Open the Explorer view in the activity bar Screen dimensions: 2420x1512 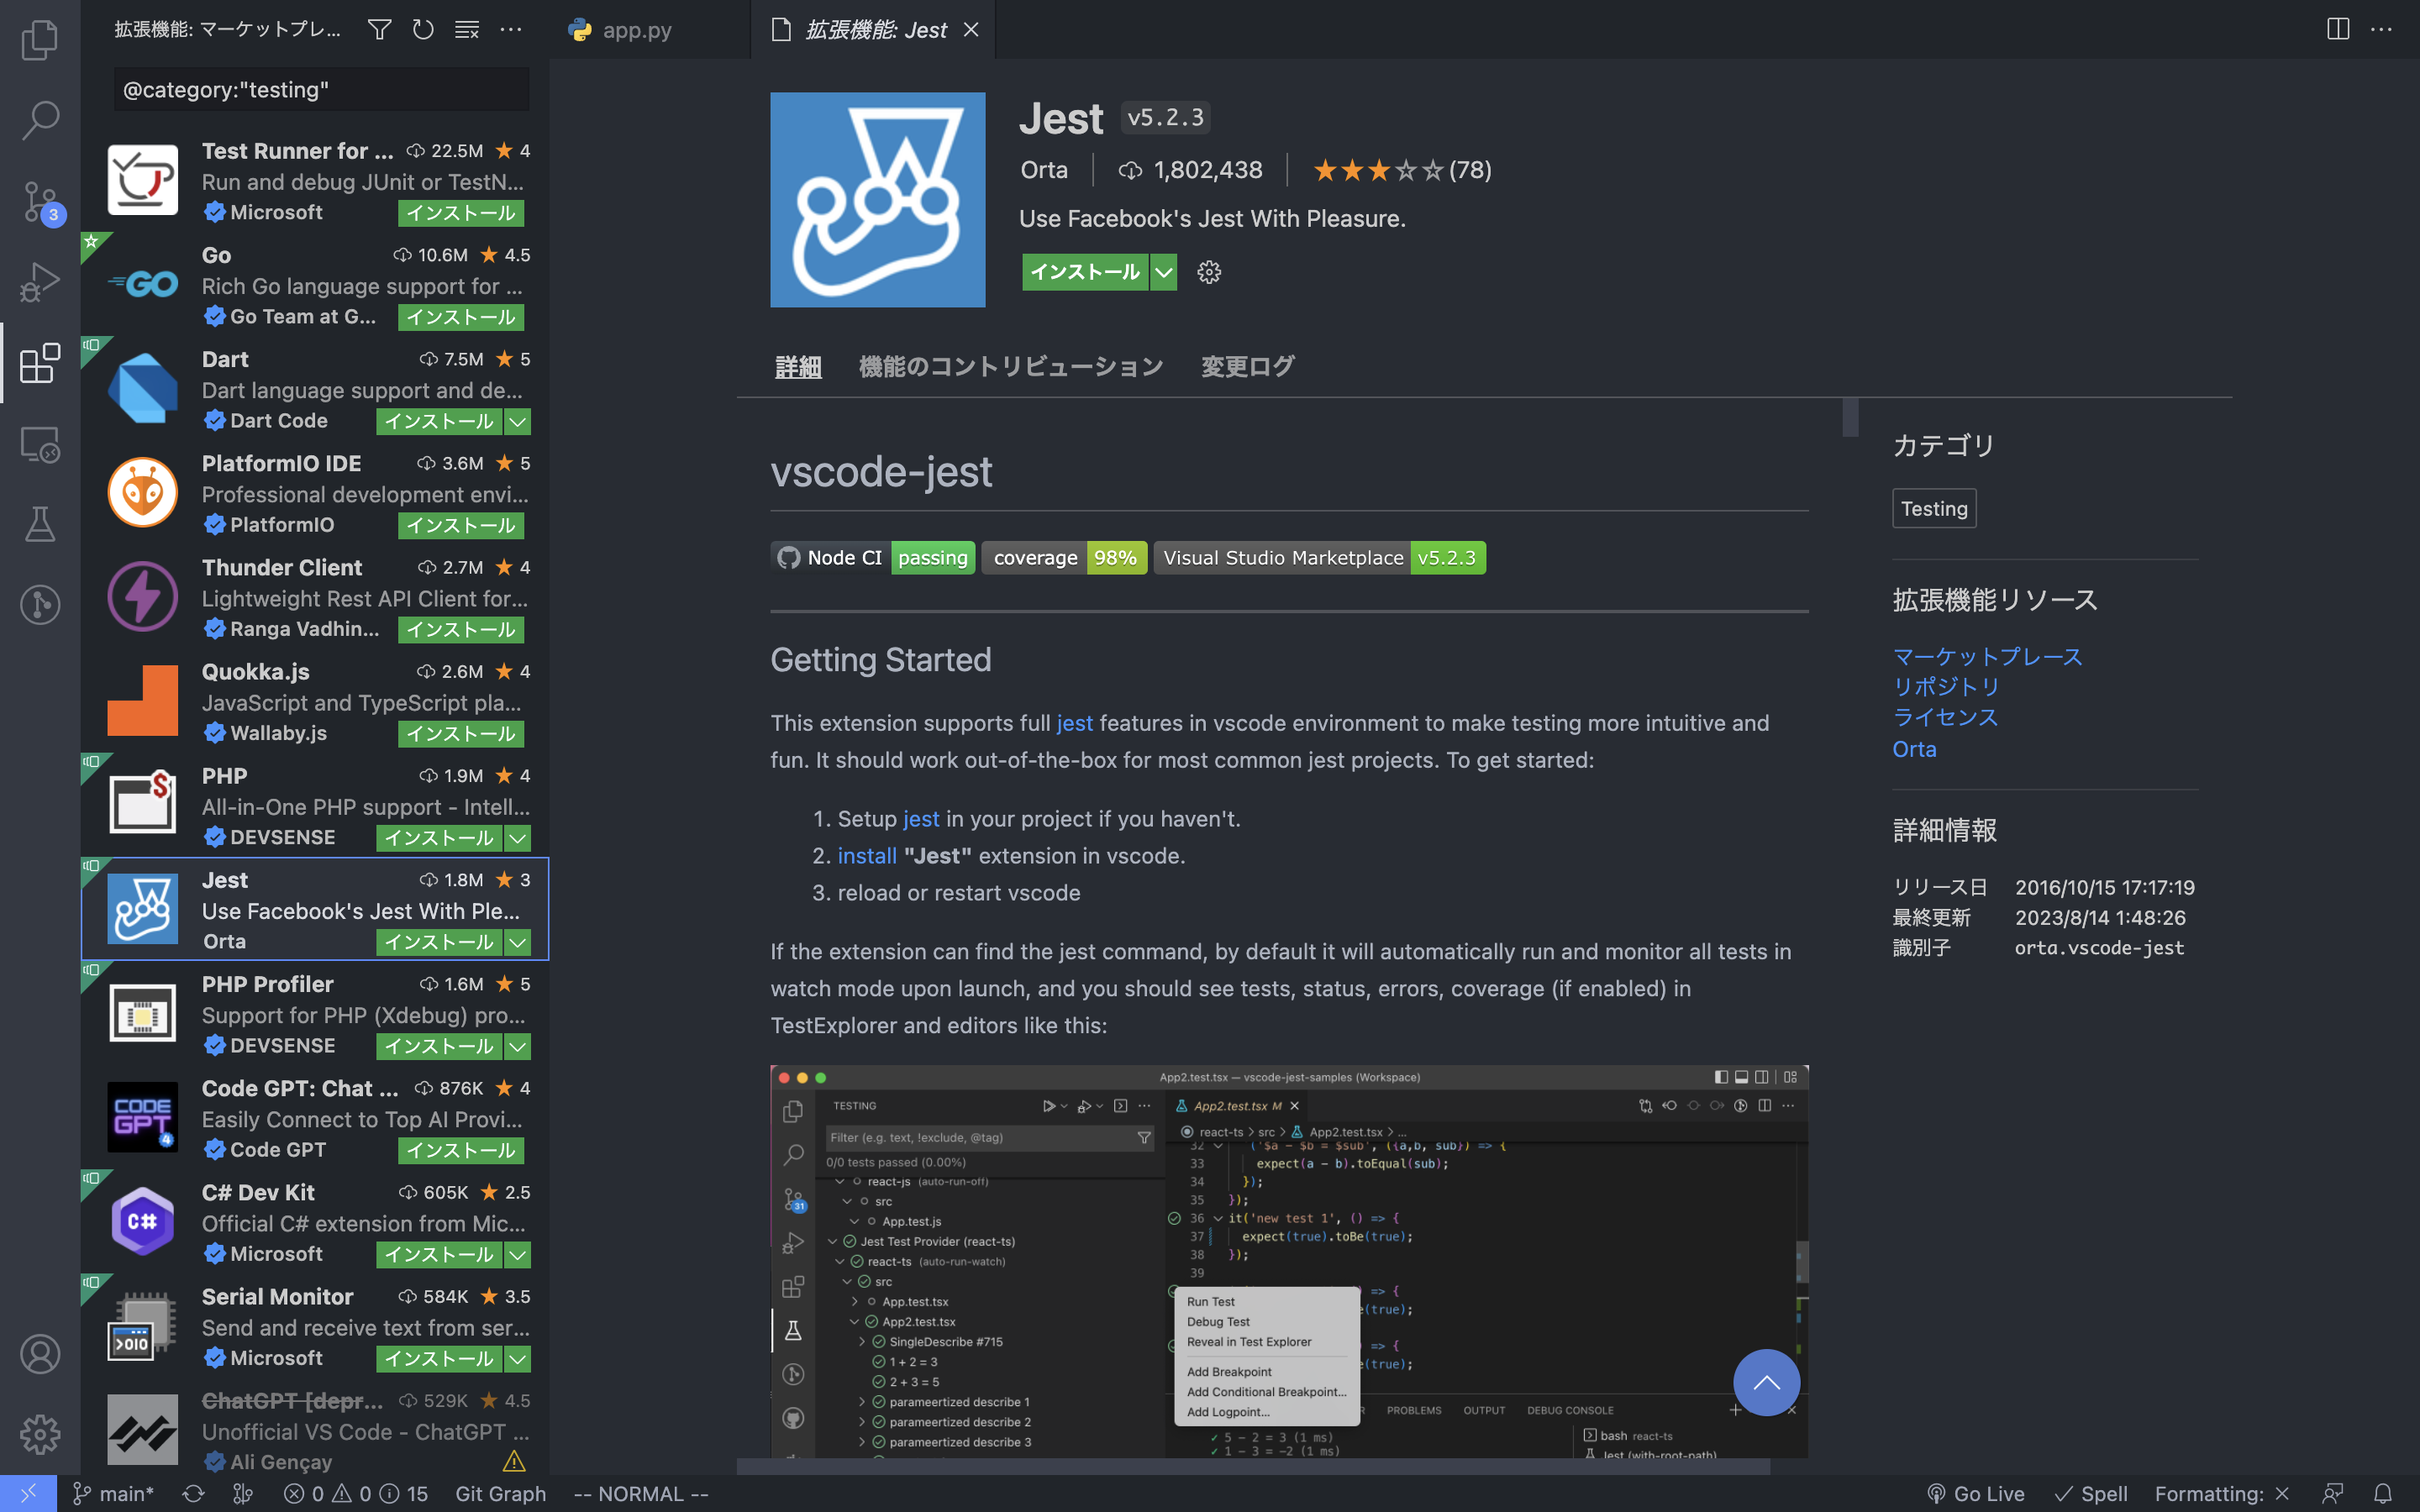point(40,40)
